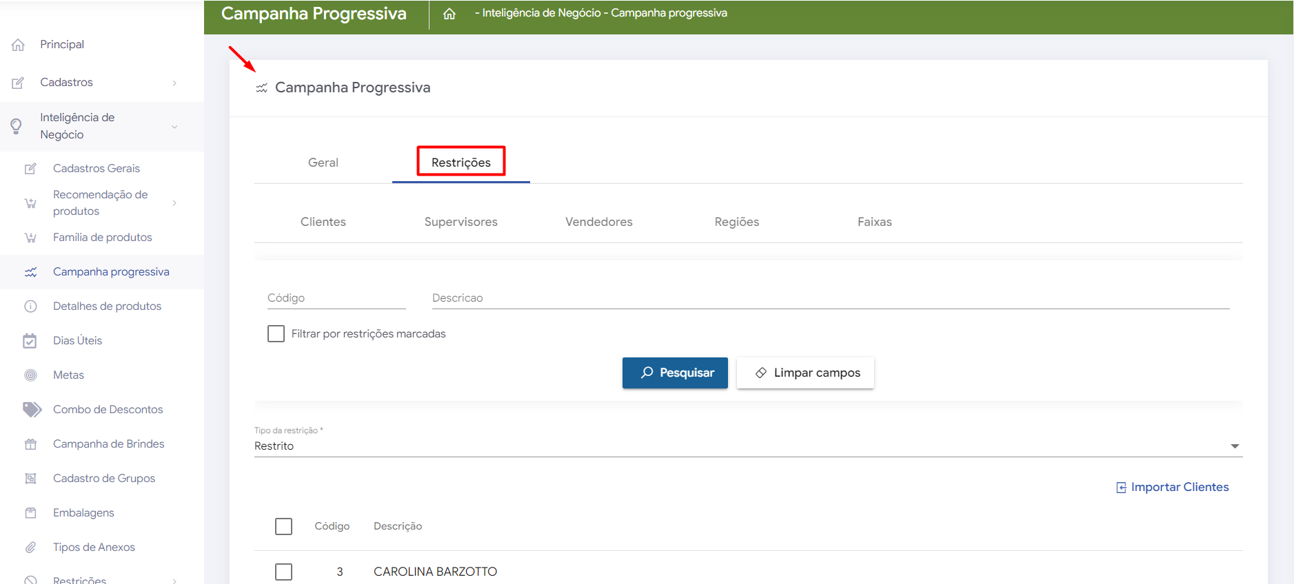The height and width of the screenshot is (584, 1294).
Task: Switch to the Geral tab
Action: point(323,163)
